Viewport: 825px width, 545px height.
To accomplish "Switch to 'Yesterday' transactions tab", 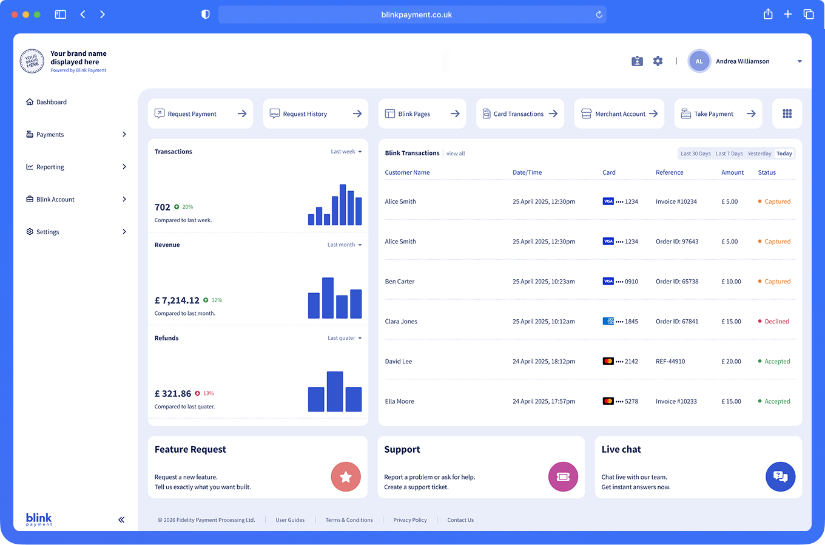I will coord(759,154).
